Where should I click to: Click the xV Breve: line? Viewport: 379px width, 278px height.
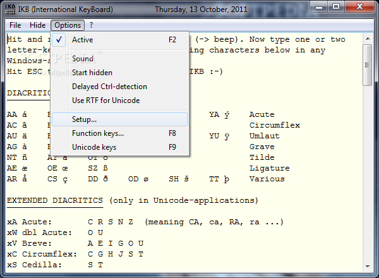point(75,243)
